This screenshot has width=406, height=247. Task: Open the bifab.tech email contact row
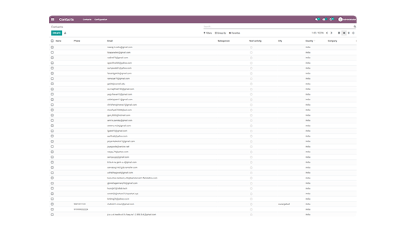203,189
